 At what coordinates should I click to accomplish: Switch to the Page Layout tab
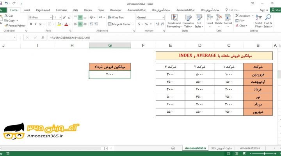pyautogui.click(x=43, y=10)
